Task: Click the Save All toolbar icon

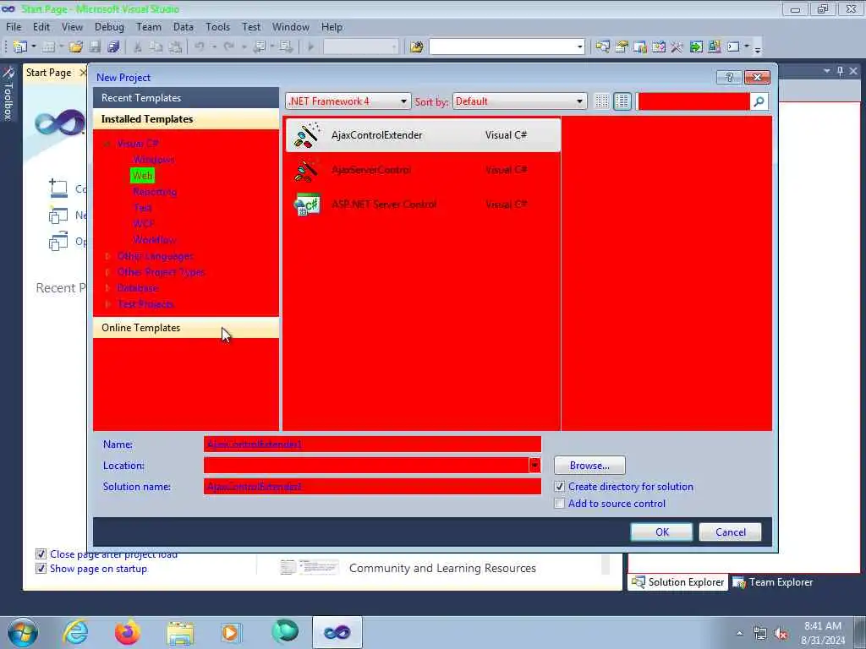Action: coord(114,47)
